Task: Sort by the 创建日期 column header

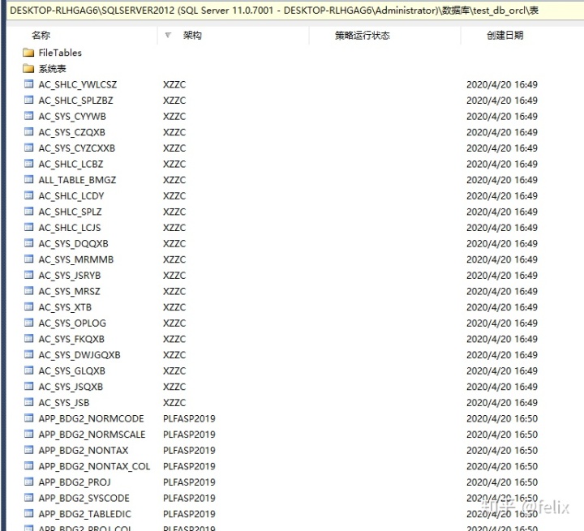Action: pyautogui.click(x=505, y=36)
